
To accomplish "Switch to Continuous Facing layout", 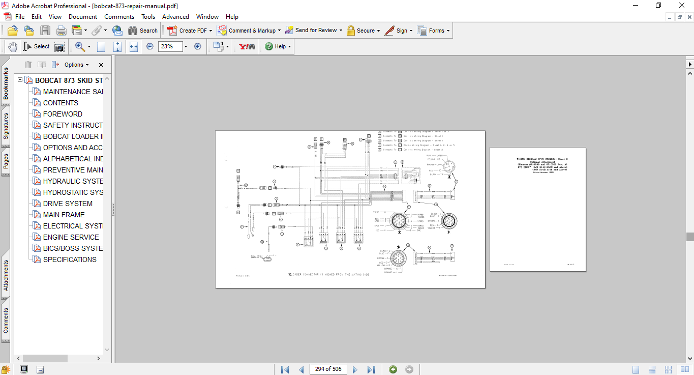I will pos(669,369).
